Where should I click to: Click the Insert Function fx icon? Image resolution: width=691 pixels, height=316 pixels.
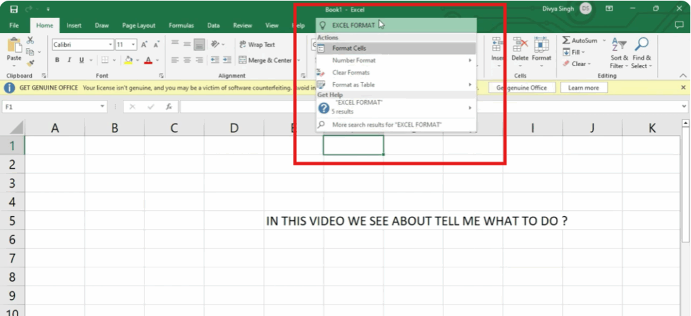[x=169, y=107]
